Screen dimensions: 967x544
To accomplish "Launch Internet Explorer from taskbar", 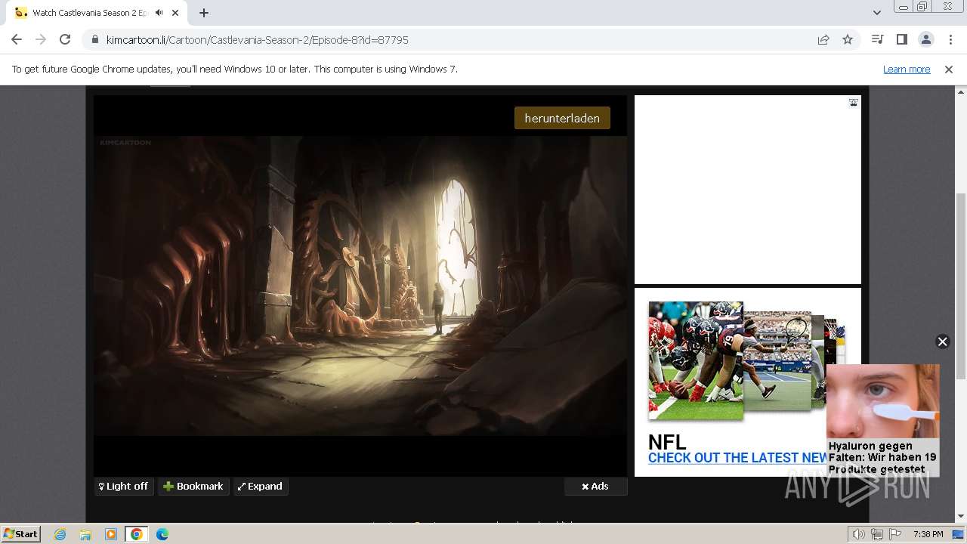I will click(60, 534).
